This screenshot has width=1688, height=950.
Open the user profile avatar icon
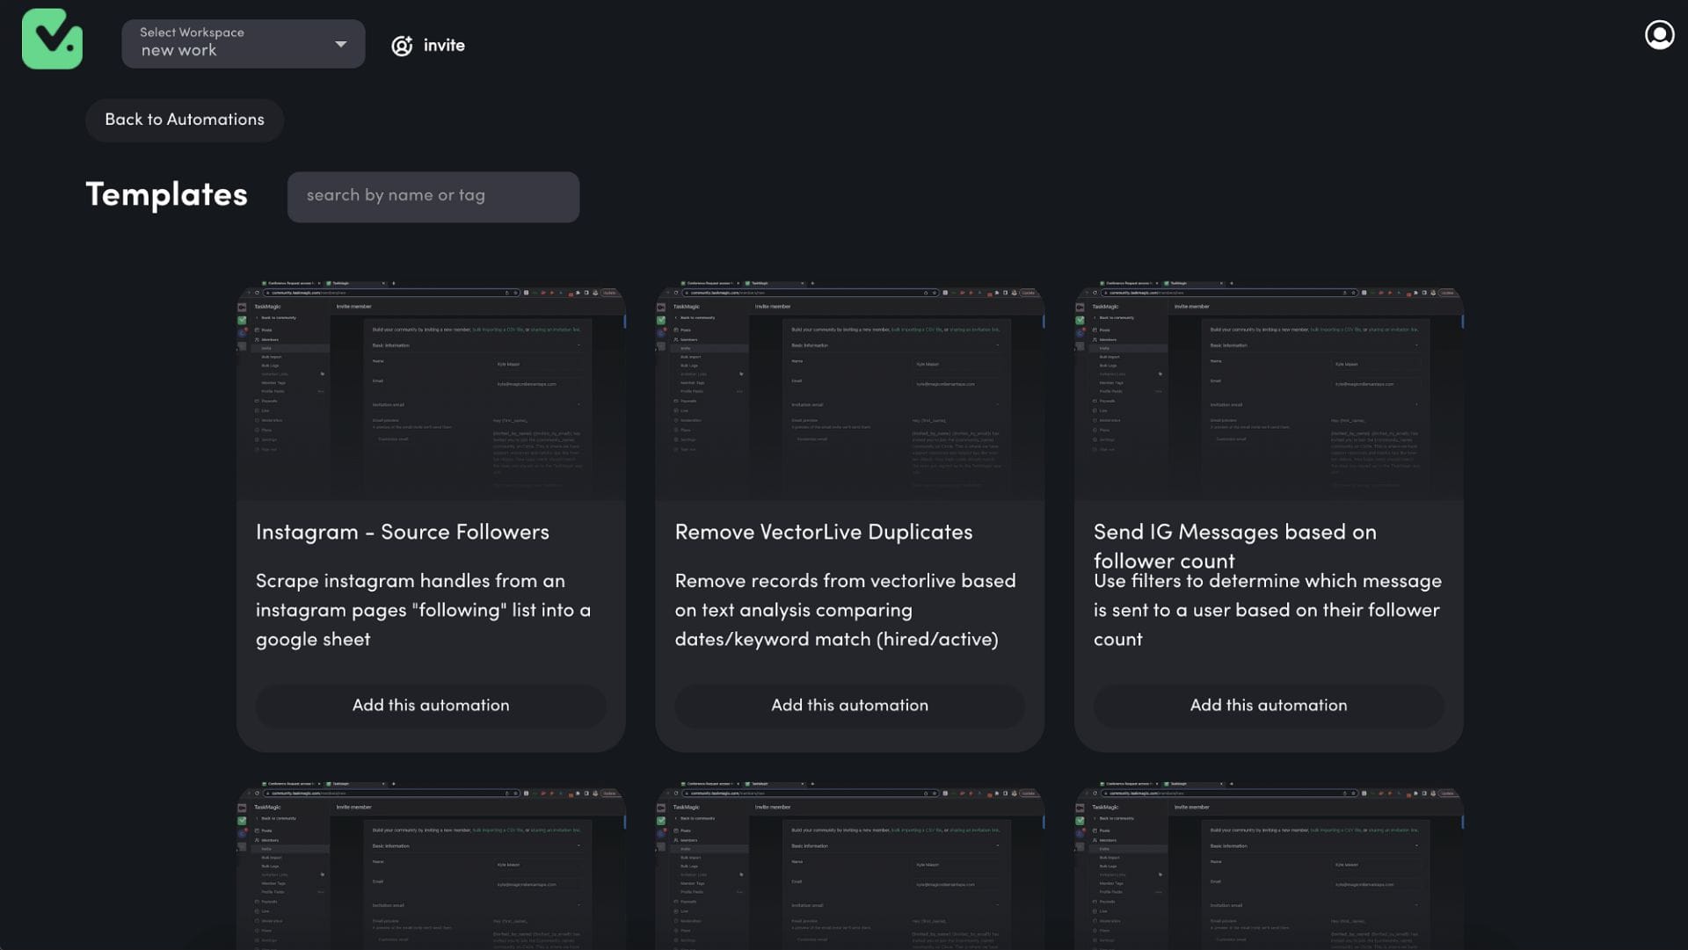click(x=1659, y=35)
